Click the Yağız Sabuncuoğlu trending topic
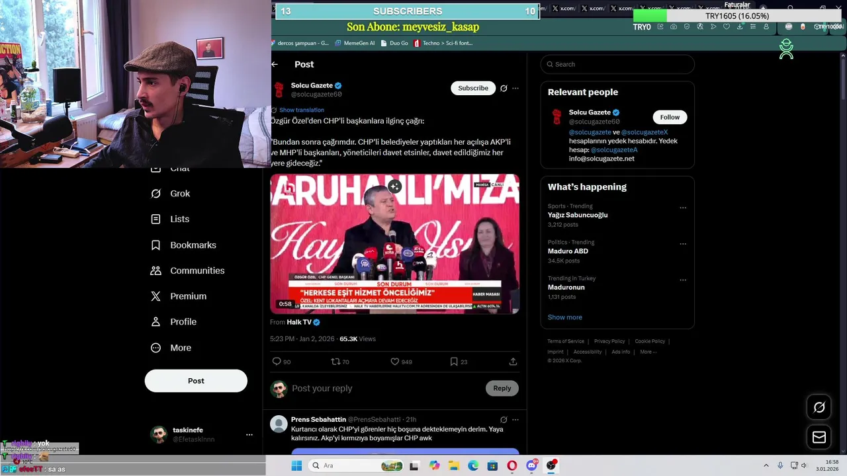Screen dimensions: 847x476 [578, 215]
